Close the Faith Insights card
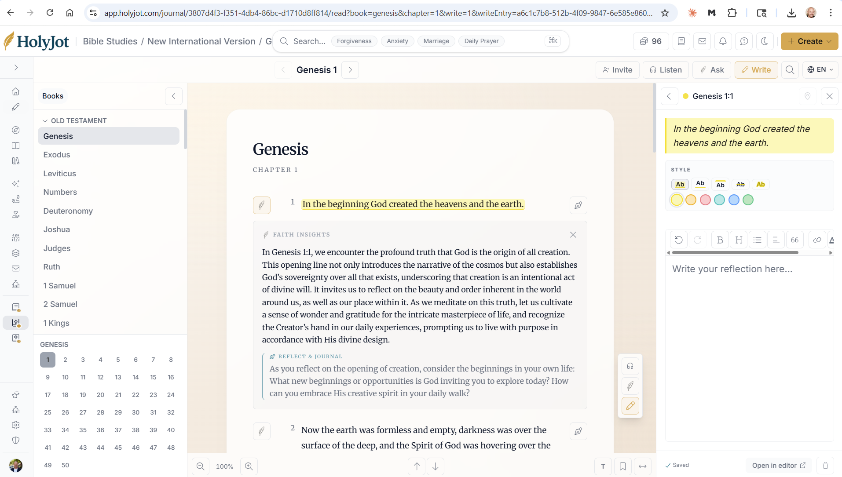This screenshot has height=477, width=842. pos(573,235)
